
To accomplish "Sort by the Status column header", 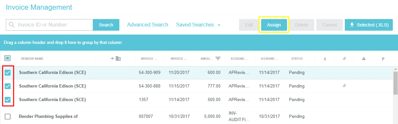I will [297, 59].
